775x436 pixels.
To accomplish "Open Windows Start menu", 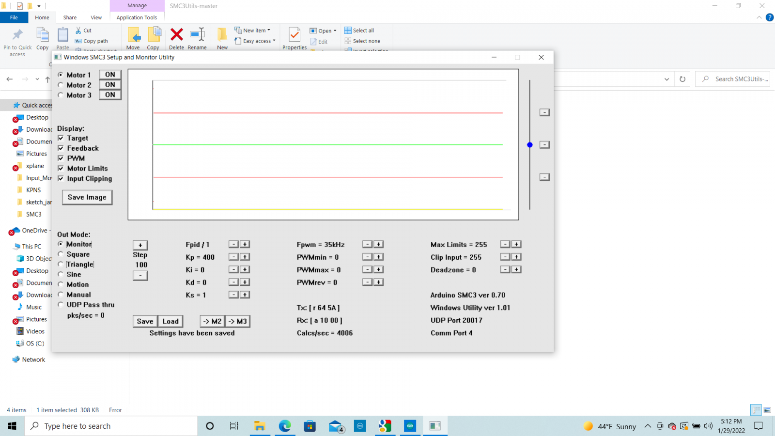I will tap(12, 426).
